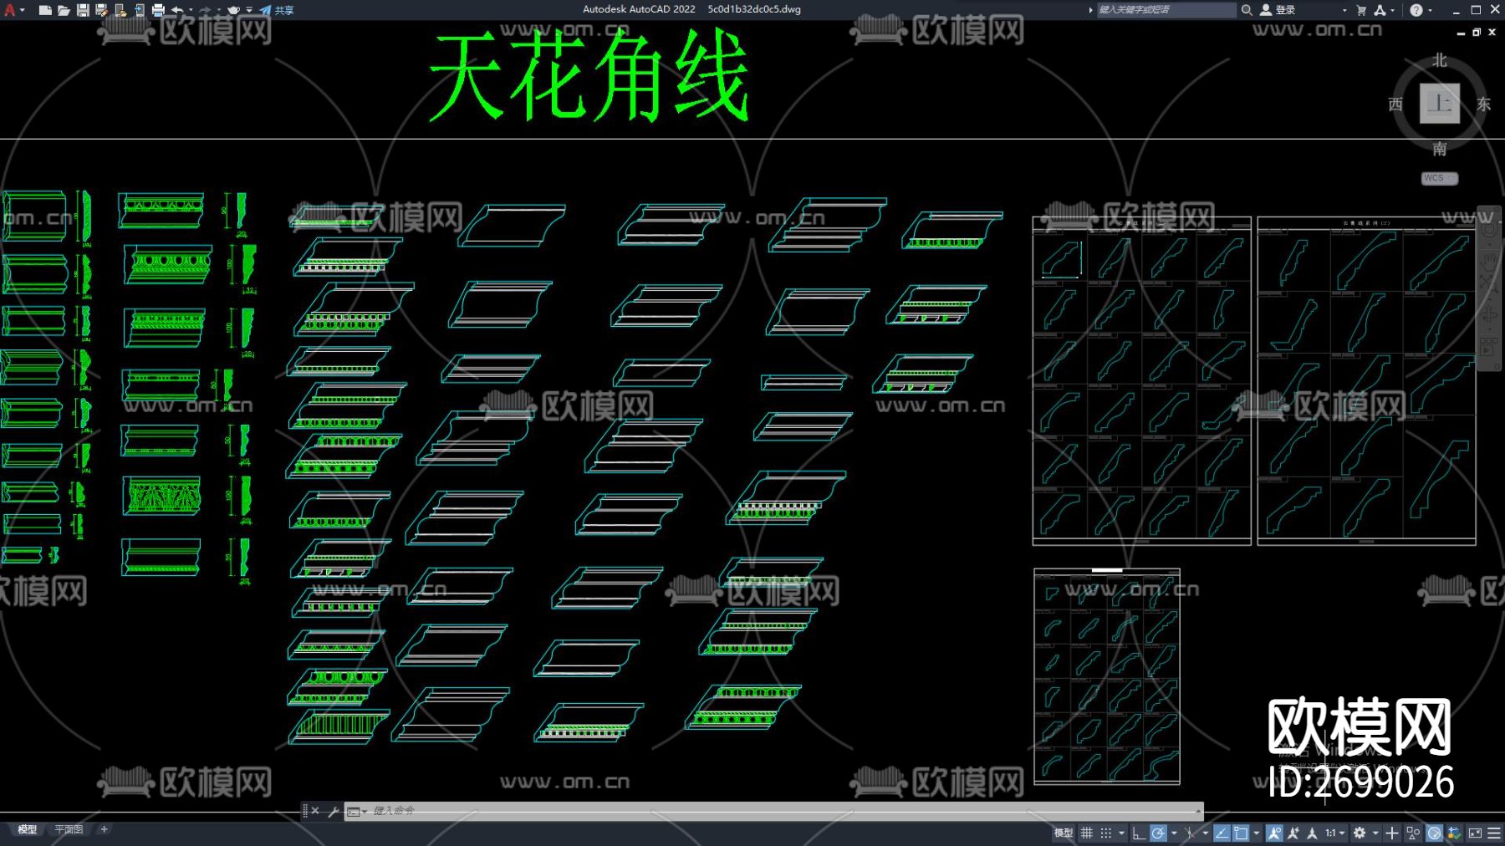The height and width of the screenshot is (846, 1505).
Task: Click the Clean Screen icon
Action: coord(1475,833)
